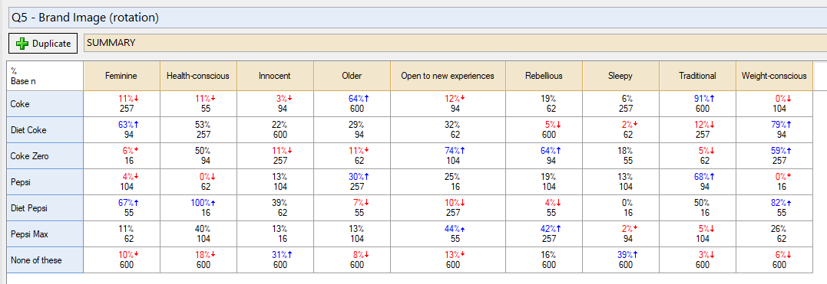The width and height of the screenshot is (827, 284).
Task: Click Coke Zero Rebellious cell showing 64%
Action: pos(544,155)
